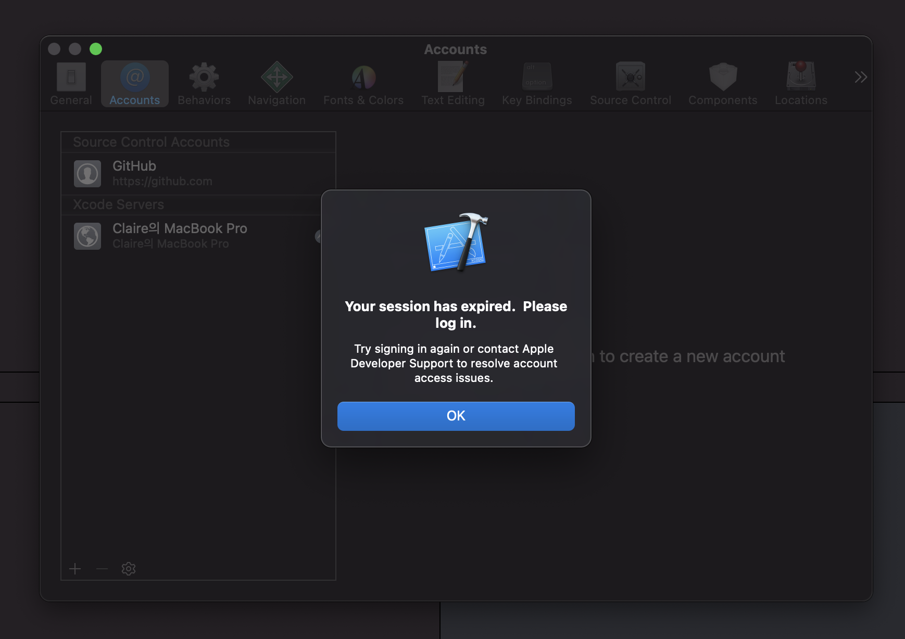The width and height of the screenshot is (905, 639).
Task: Select the Claire MacBook Pro server row
Action: pyautogui.click(x=198, y=236)
